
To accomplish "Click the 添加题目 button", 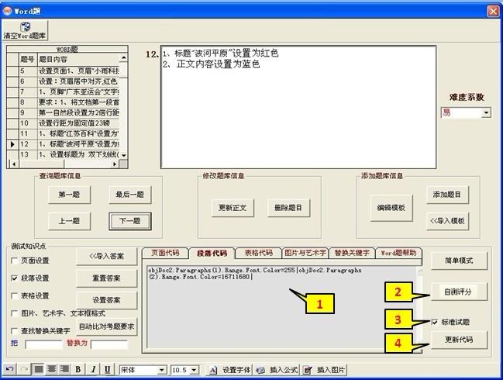I will click(x=447, y=195).
